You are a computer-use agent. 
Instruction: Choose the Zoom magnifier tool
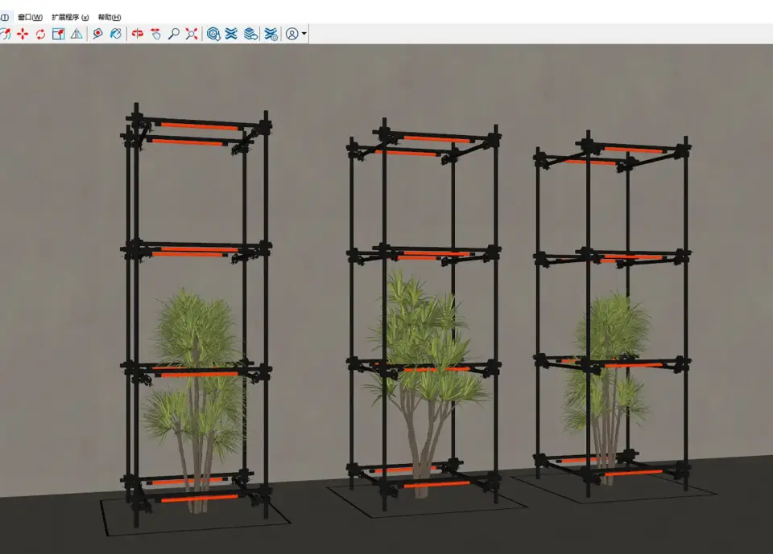pyautogui.click(x=174, y=34)
